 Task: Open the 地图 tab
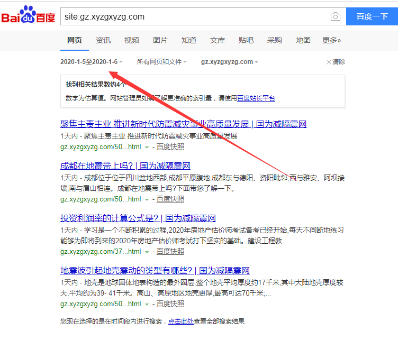click(x=303, y=40)
